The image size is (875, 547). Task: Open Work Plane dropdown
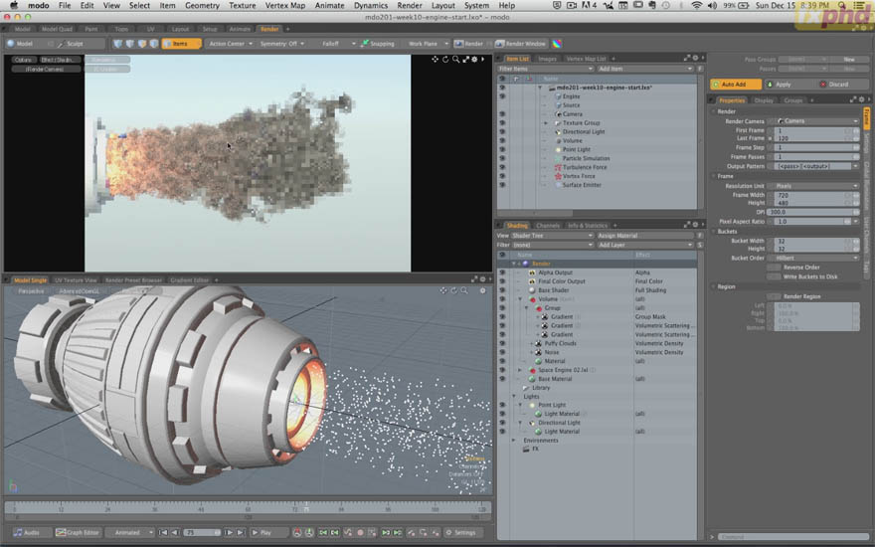pyautogui.click(x=426, y=44)
